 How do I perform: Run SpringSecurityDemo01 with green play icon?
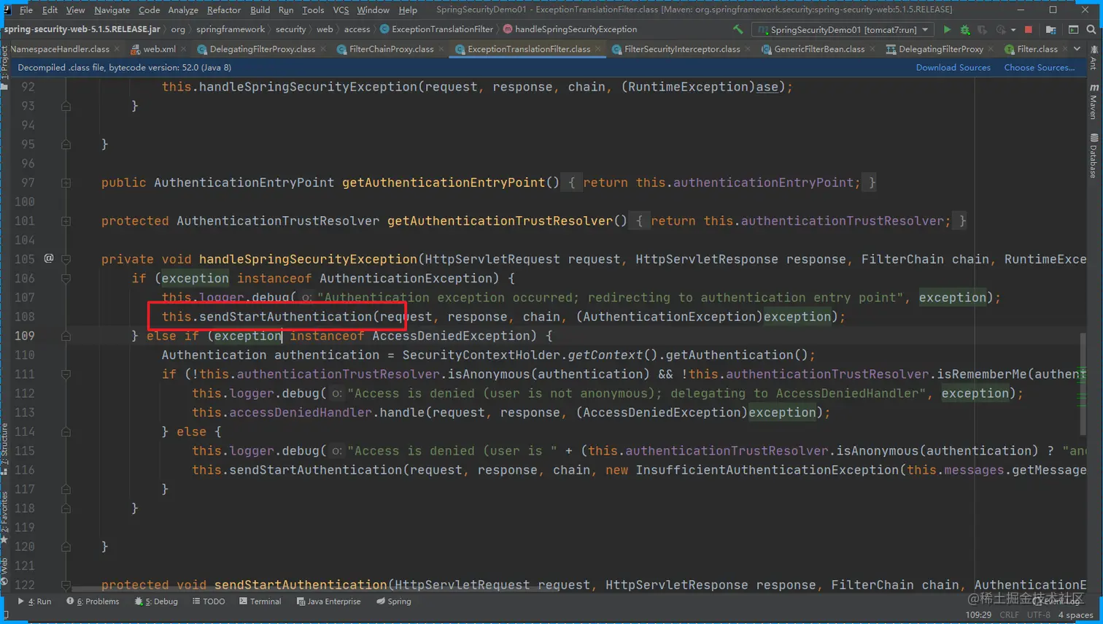point(947,30)
